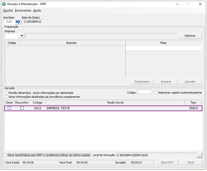Screen dimensions: 207x171
Task: Click the browse button for Local de Gravação
Action: pos(199,155)
